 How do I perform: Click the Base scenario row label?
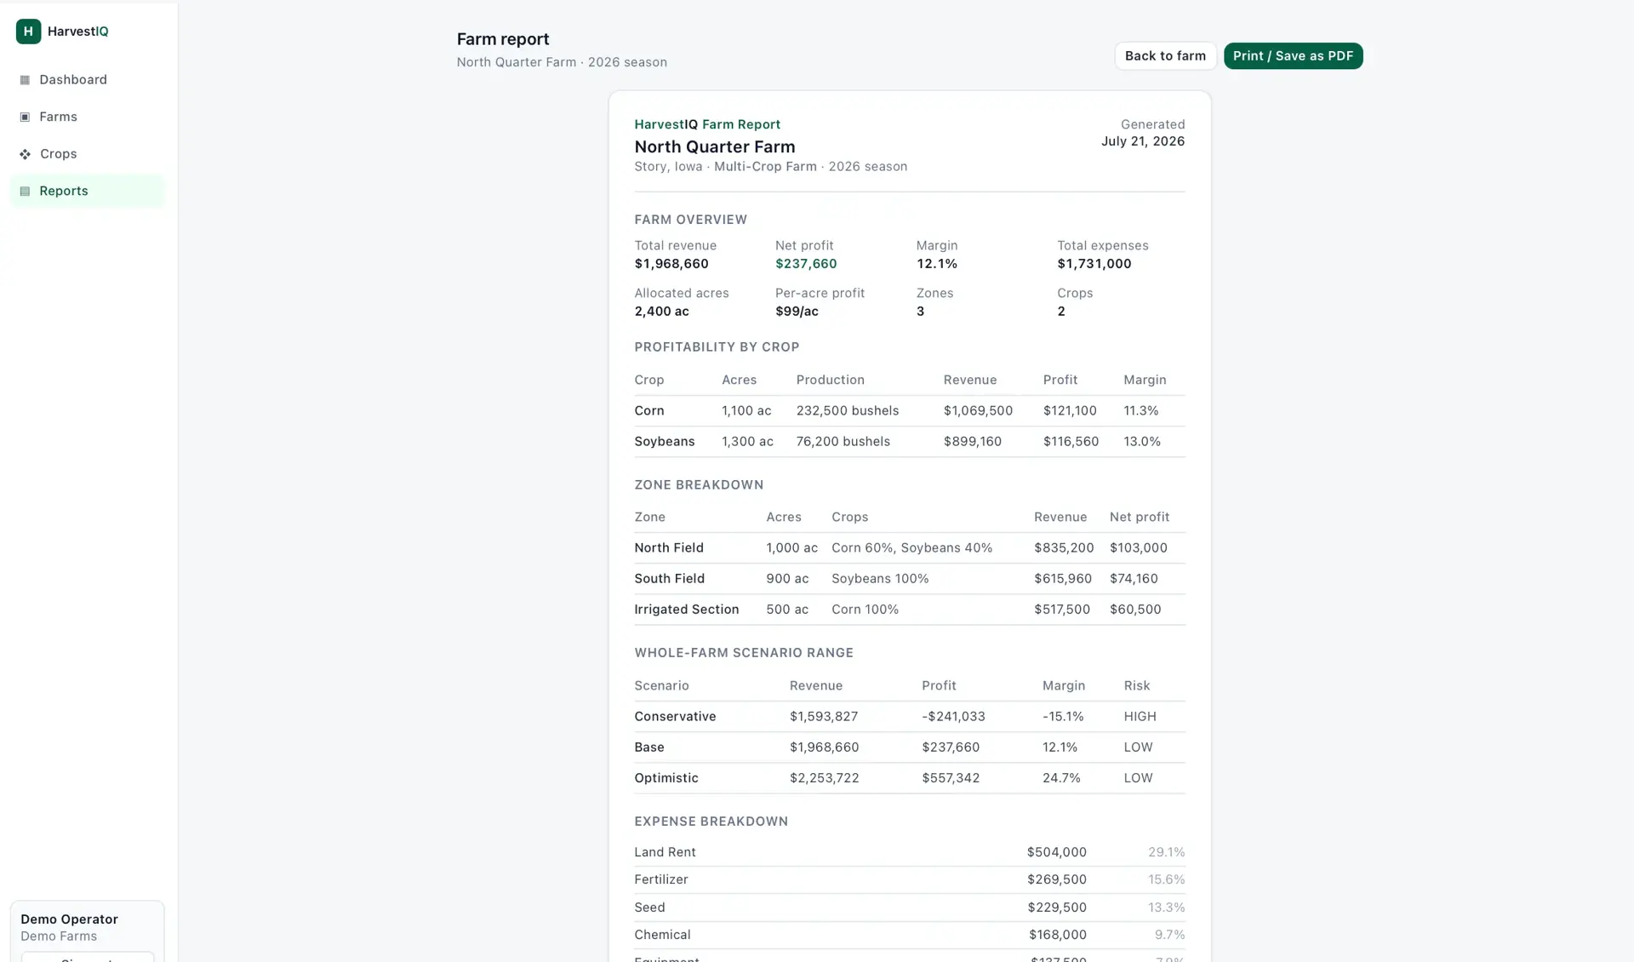click(649, 747)
